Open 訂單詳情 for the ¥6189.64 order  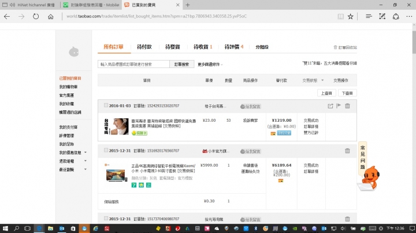(x=311, y=171)
